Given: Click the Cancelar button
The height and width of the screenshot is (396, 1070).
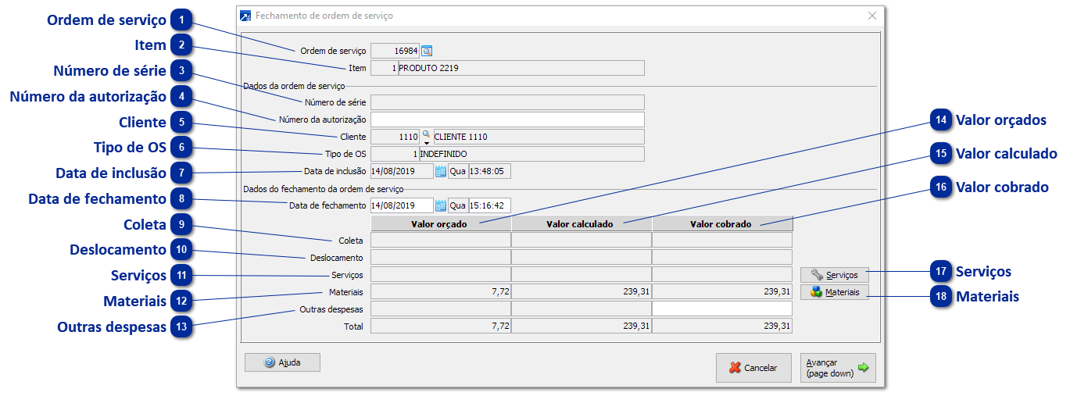Looking at the screenshot, I should pyautogui.click(x=753, y=368).
